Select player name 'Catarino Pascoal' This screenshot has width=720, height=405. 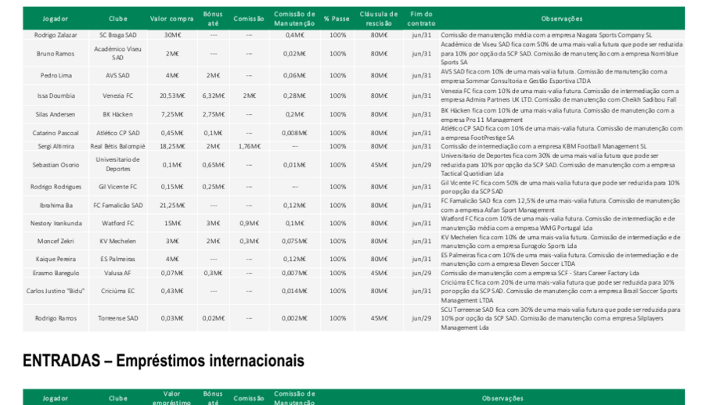point(56,133)
